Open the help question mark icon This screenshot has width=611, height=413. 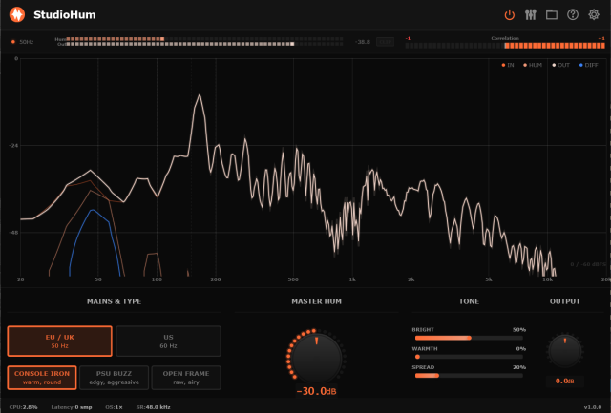(573, 15)
